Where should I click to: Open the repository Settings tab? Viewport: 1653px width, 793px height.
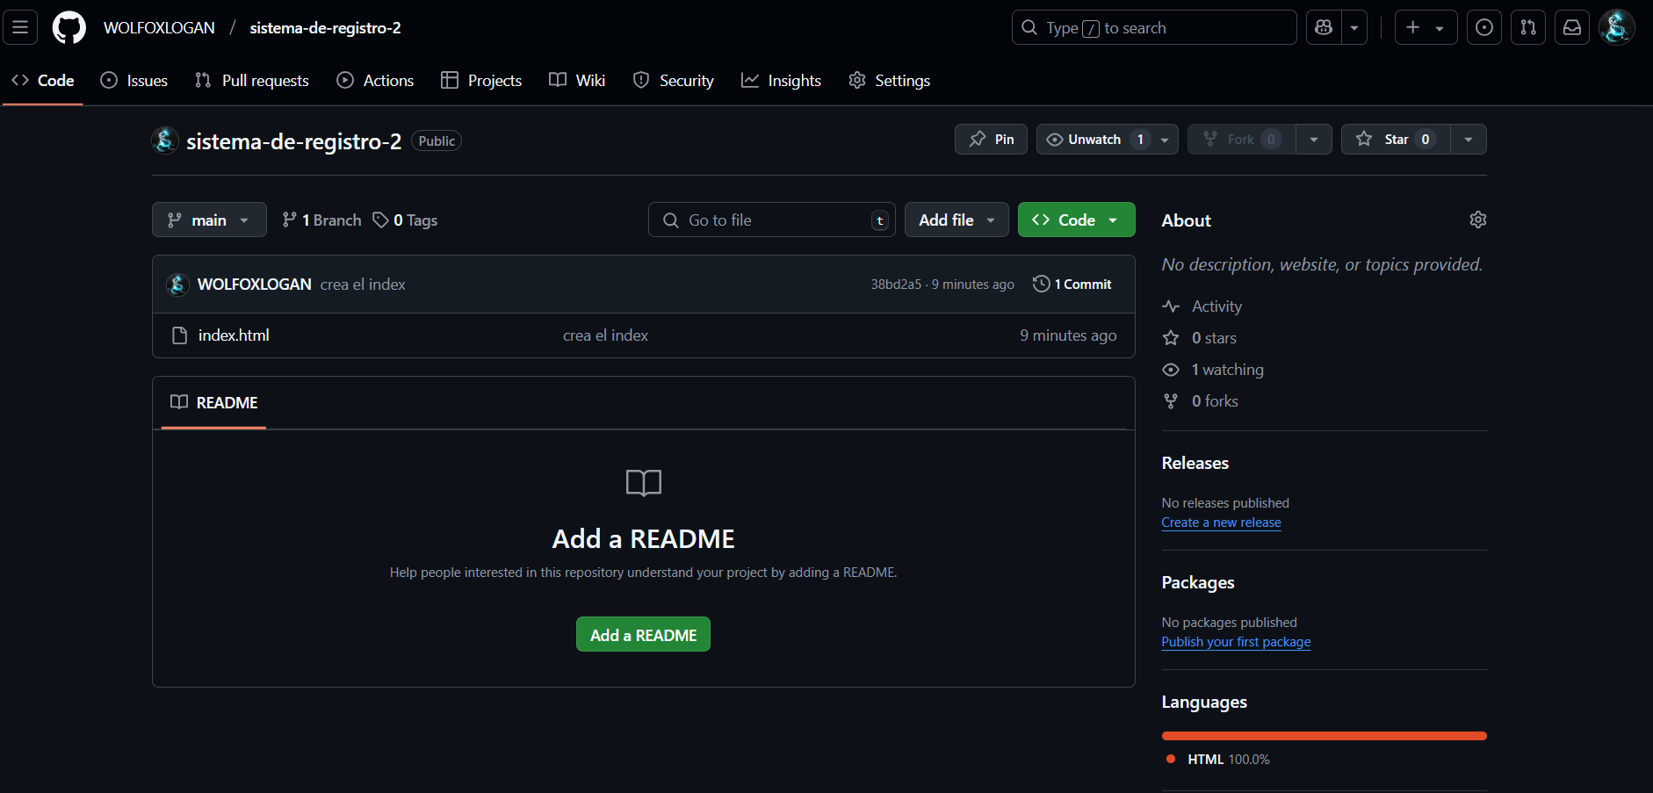click(x=890, y=80)
